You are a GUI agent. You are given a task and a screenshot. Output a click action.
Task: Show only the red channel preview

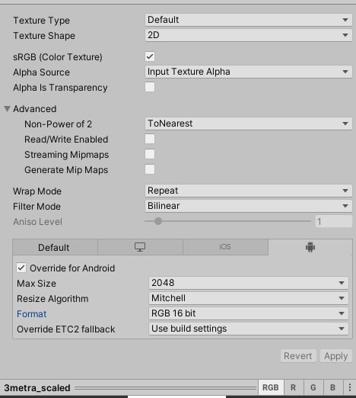pyautogui.click(x=293, y=387)
